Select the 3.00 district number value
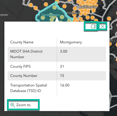This screenshot has height=116, width=117. click(x=64, y=51)
